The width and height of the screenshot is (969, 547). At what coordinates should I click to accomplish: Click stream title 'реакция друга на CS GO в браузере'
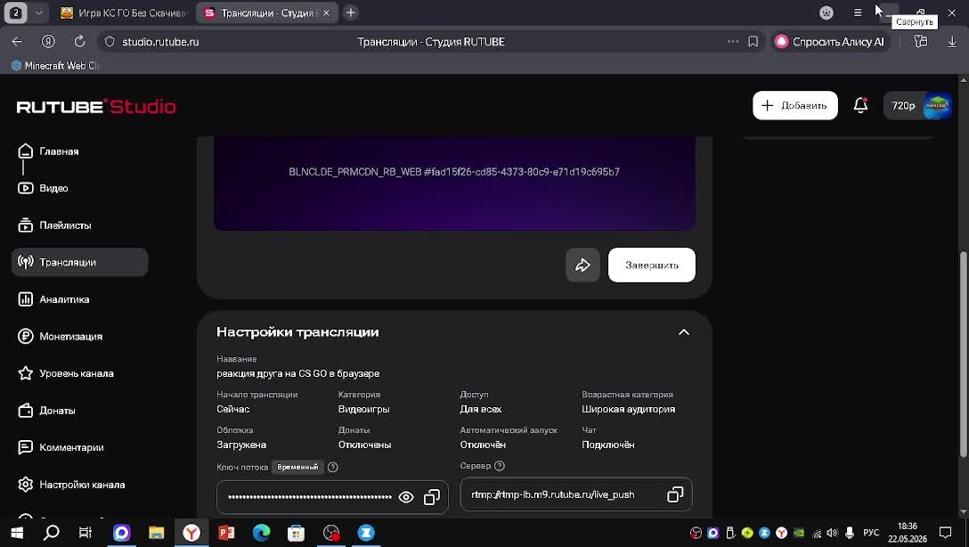point(297,373)
